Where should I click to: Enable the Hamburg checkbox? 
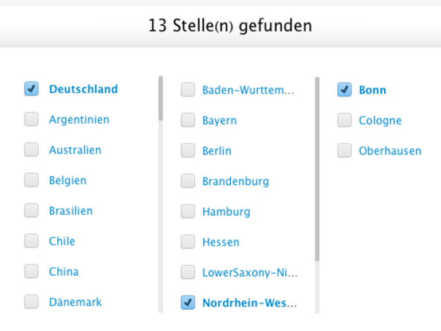tap(188, 211)
